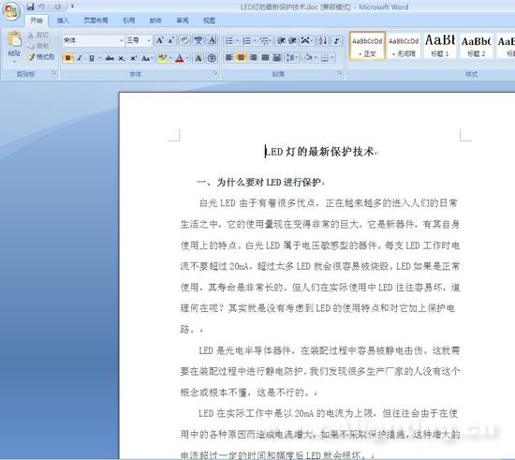Expand the font dialog launcher
Screen dimensions: 515x460
[x=214, y=73]
